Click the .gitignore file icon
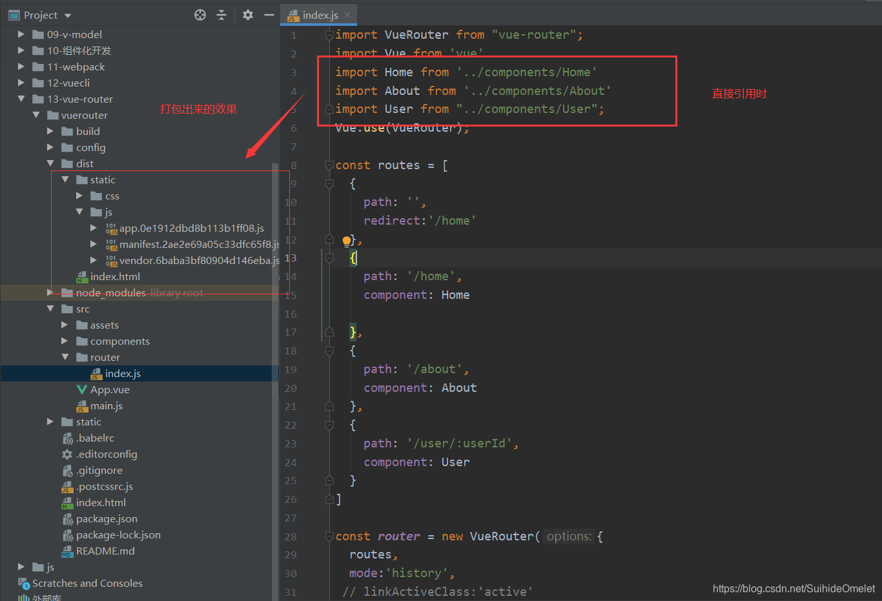Viewport: 882px width, 601px height. [68, 471]
